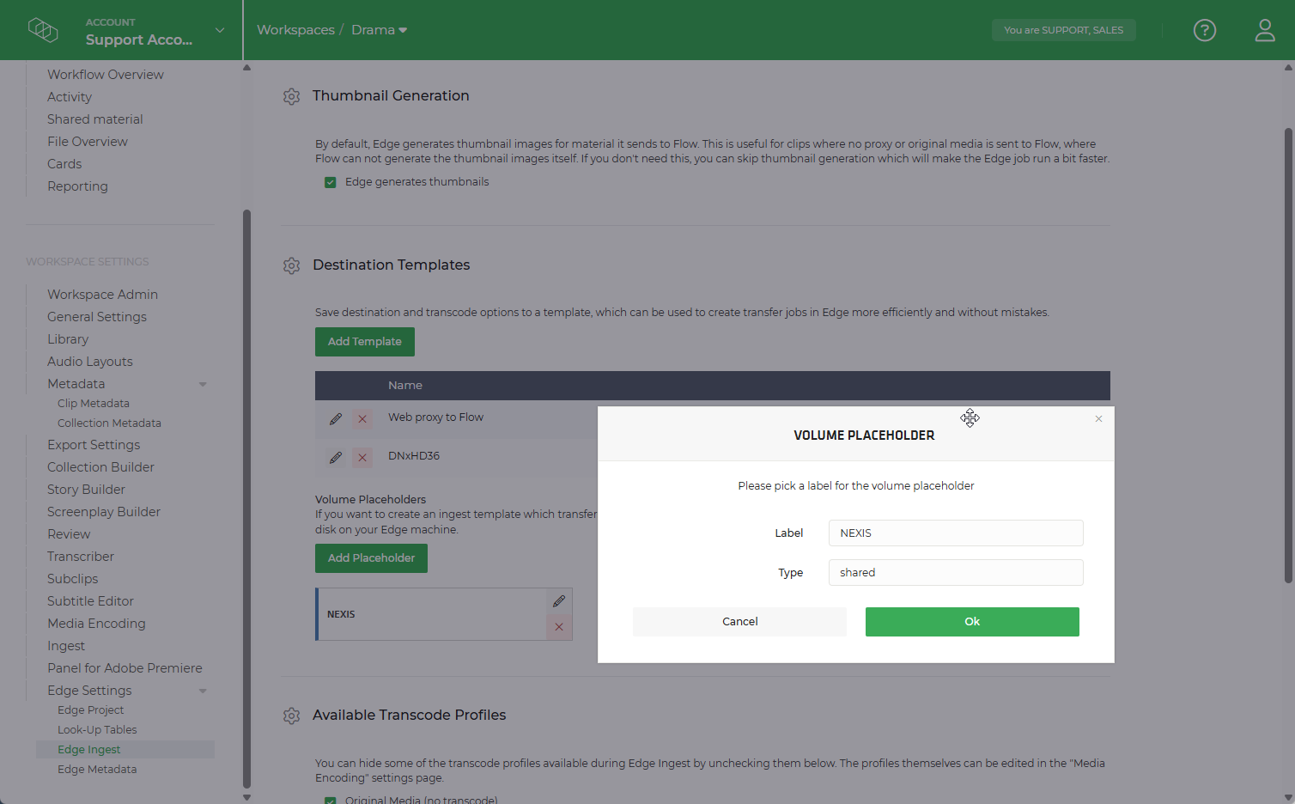Open the help question mark icon
1295x804 pixels.
pos(1205,30)
